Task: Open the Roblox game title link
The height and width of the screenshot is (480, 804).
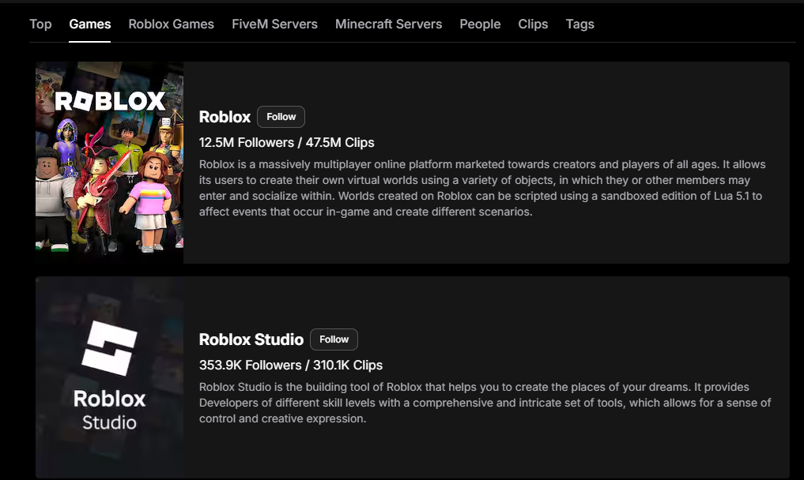Action: (225, 117)
